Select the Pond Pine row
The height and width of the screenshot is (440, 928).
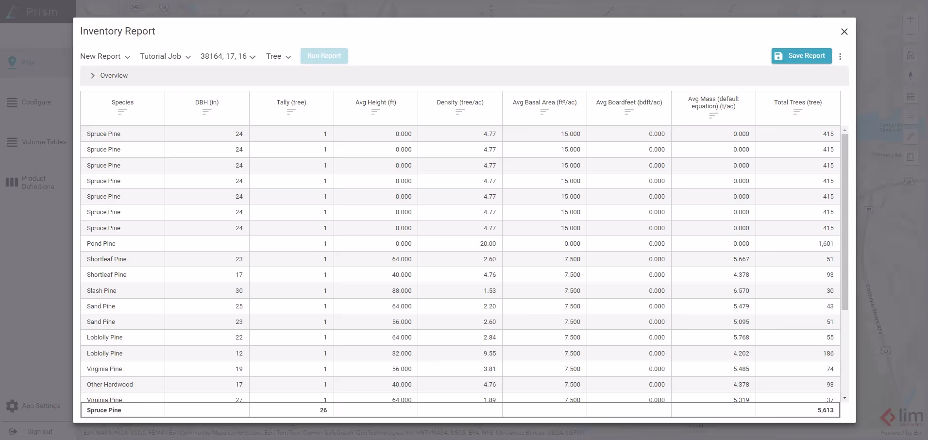click(460, 244)
